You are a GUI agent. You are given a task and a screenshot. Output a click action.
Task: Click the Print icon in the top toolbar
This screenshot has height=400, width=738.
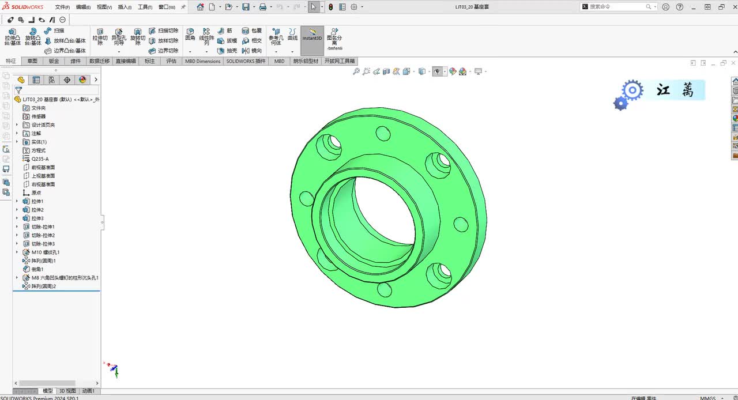262,7
